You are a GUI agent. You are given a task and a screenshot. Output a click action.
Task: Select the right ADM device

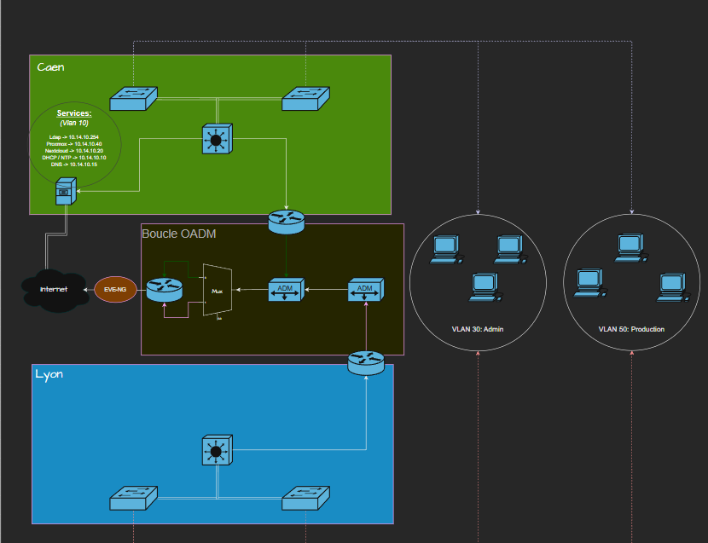pyautogui.click(x=365, y=290)
